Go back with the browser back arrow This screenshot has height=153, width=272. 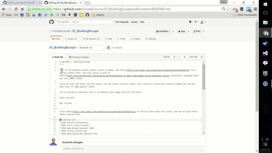tap(4, 9)
